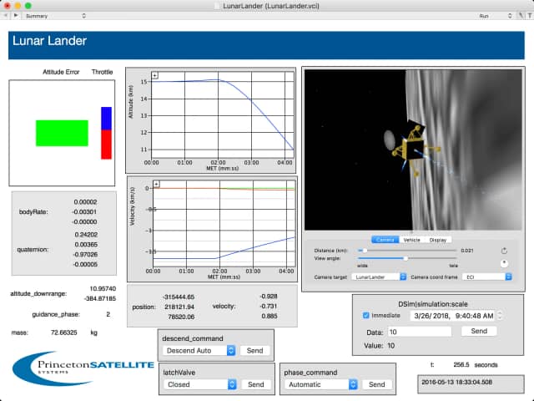Open the Camera coord frame dropdown
The width and height of the screenshot is (534, 401).
487,277
